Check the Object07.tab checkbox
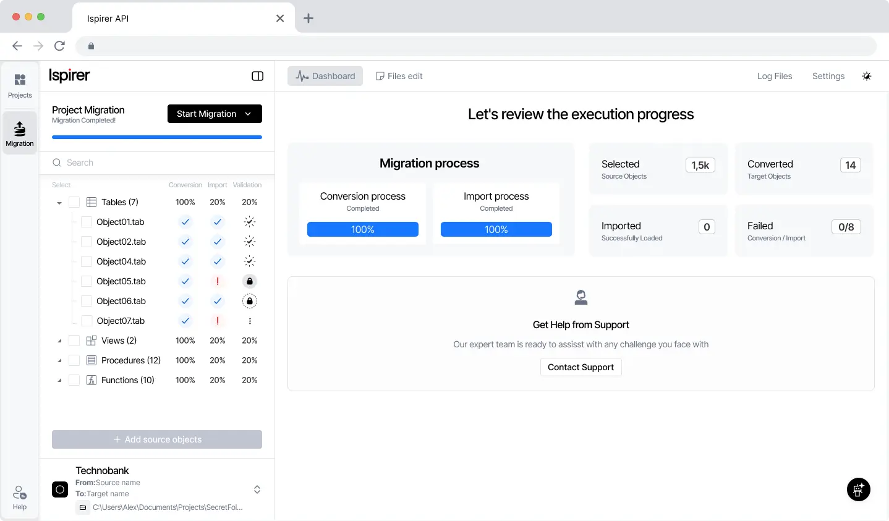 [87, 321]
